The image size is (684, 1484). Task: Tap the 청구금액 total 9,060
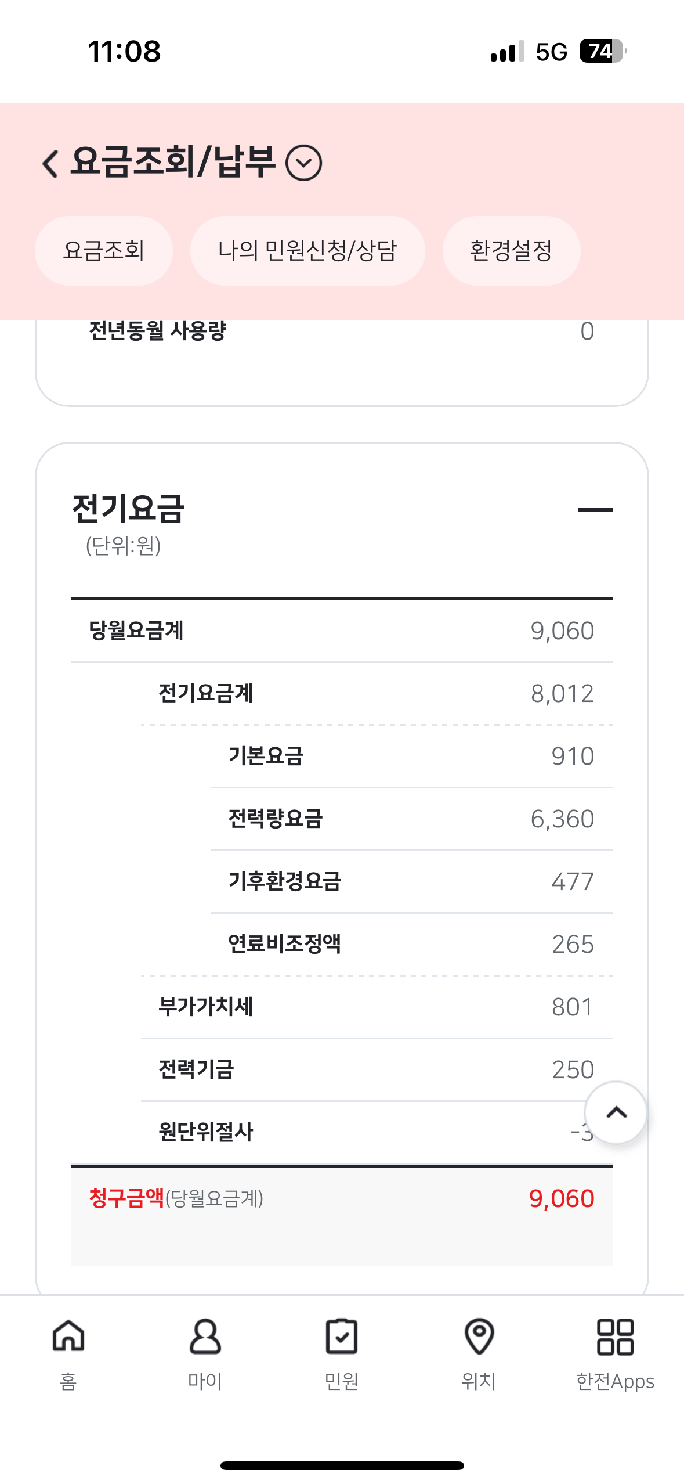click(561, 1198)
